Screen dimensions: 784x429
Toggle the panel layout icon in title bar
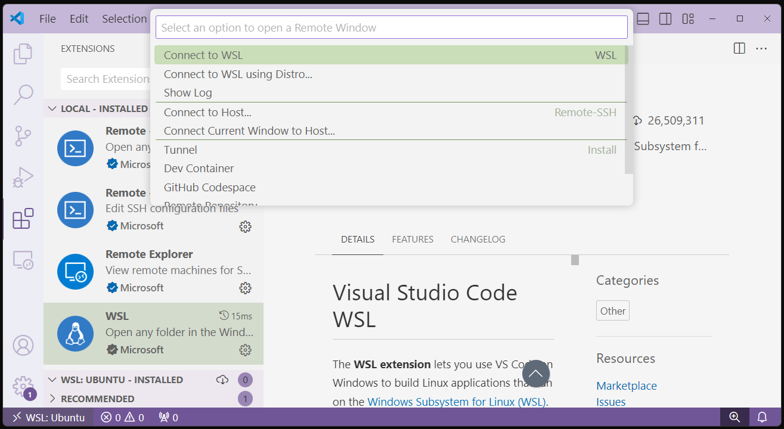click(x=643, y=19)
